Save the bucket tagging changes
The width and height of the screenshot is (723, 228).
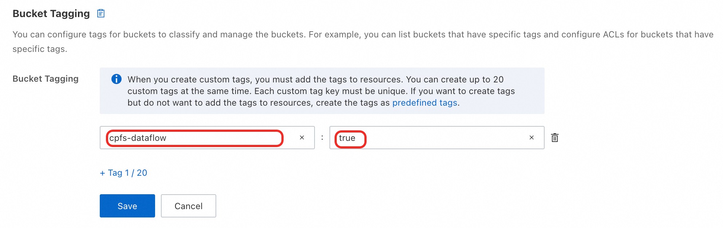pyautogui.click(x=127, y=206)
